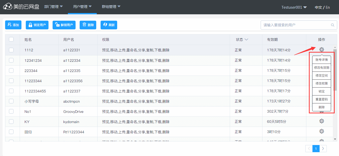Viewport: 339px width, 156px height.
Task: Select 修改有效期 in the action menu
Action: [322, 68]
